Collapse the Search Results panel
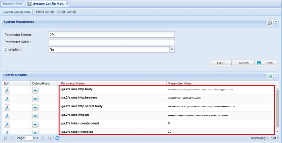The height and width of the screenshot is (143, 282). click(x=276, y=75)
